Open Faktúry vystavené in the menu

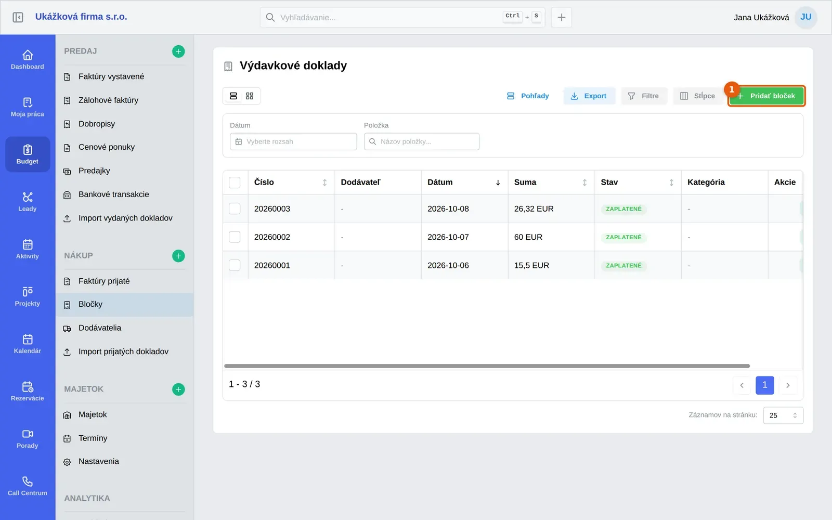[124, 76]
